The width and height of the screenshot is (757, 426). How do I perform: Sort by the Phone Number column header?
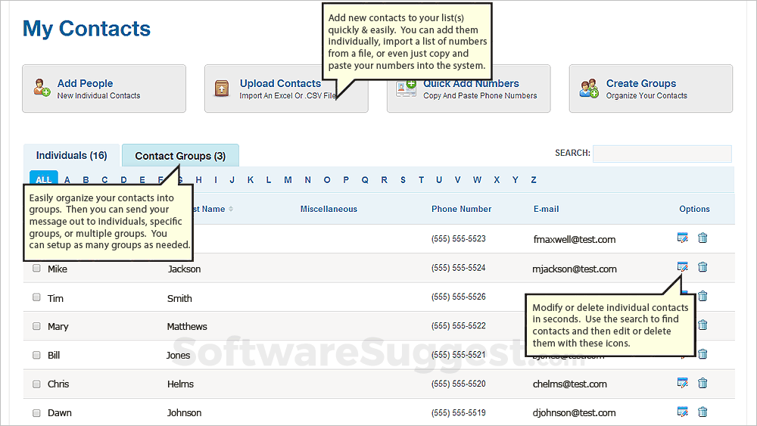(462, 209)
